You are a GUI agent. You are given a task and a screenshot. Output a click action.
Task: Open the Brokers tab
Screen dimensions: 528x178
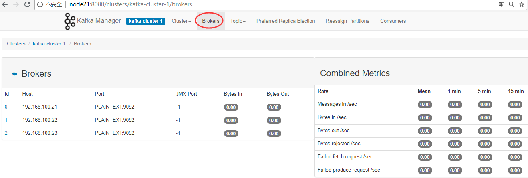point(211,21)
